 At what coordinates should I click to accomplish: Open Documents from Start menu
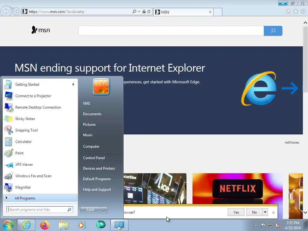point(92,114)
